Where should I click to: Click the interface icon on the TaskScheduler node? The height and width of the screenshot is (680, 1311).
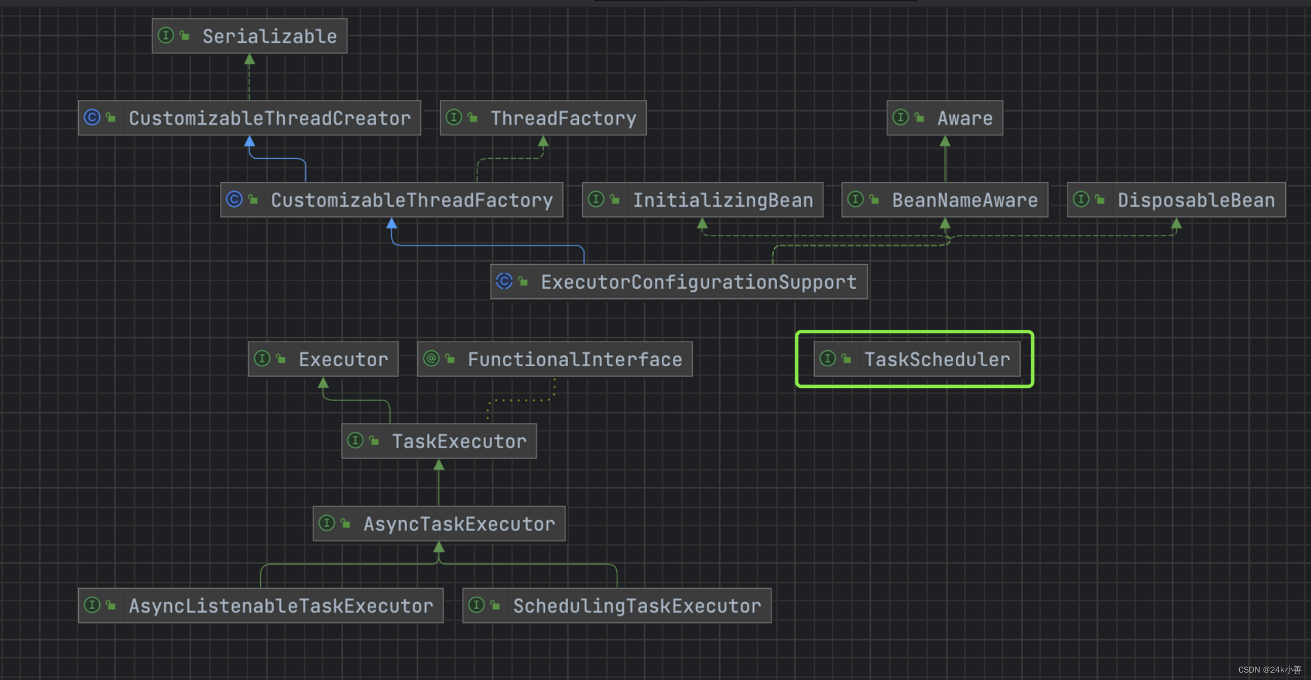pos(827,359)
